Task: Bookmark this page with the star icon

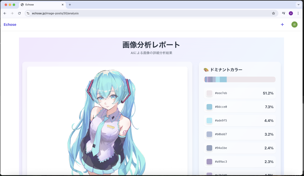Action: coord(273,13)
